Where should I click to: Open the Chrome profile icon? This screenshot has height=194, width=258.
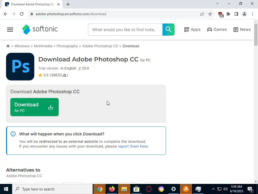(x=244, y=14)
